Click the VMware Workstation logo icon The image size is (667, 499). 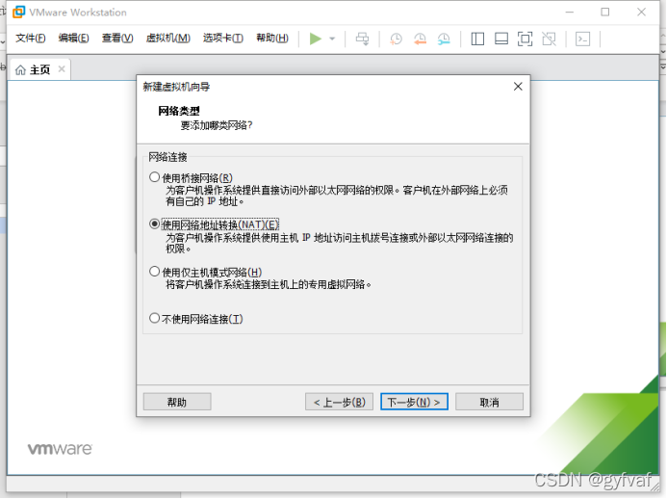click(18, 12)
